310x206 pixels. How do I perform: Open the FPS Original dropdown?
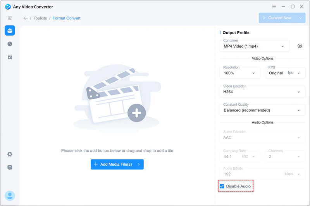[x=285, y=73]
